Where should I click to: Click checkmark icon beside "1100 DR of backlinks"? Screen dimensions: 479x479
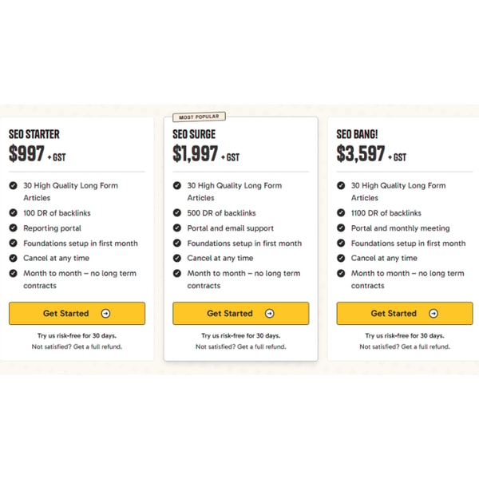click(x=341, y=212)
